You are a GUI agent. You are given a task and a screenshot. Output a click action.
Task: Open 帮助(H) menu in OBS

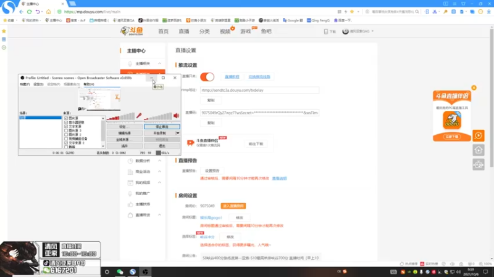pyautogui.click(x=89, y=84)
